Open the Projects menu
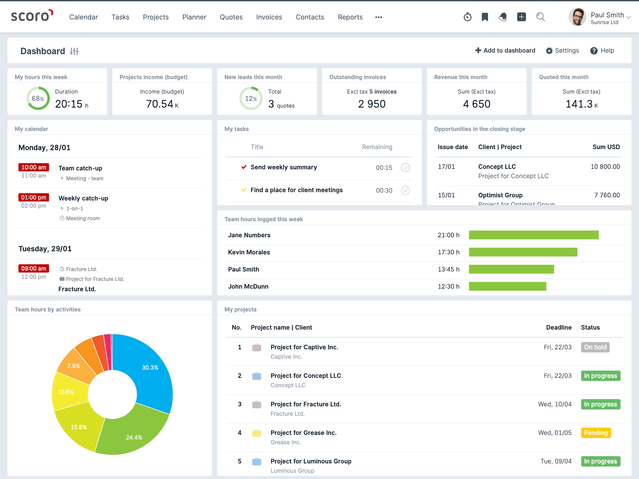 pyautogui.click(x=156, y=17)
